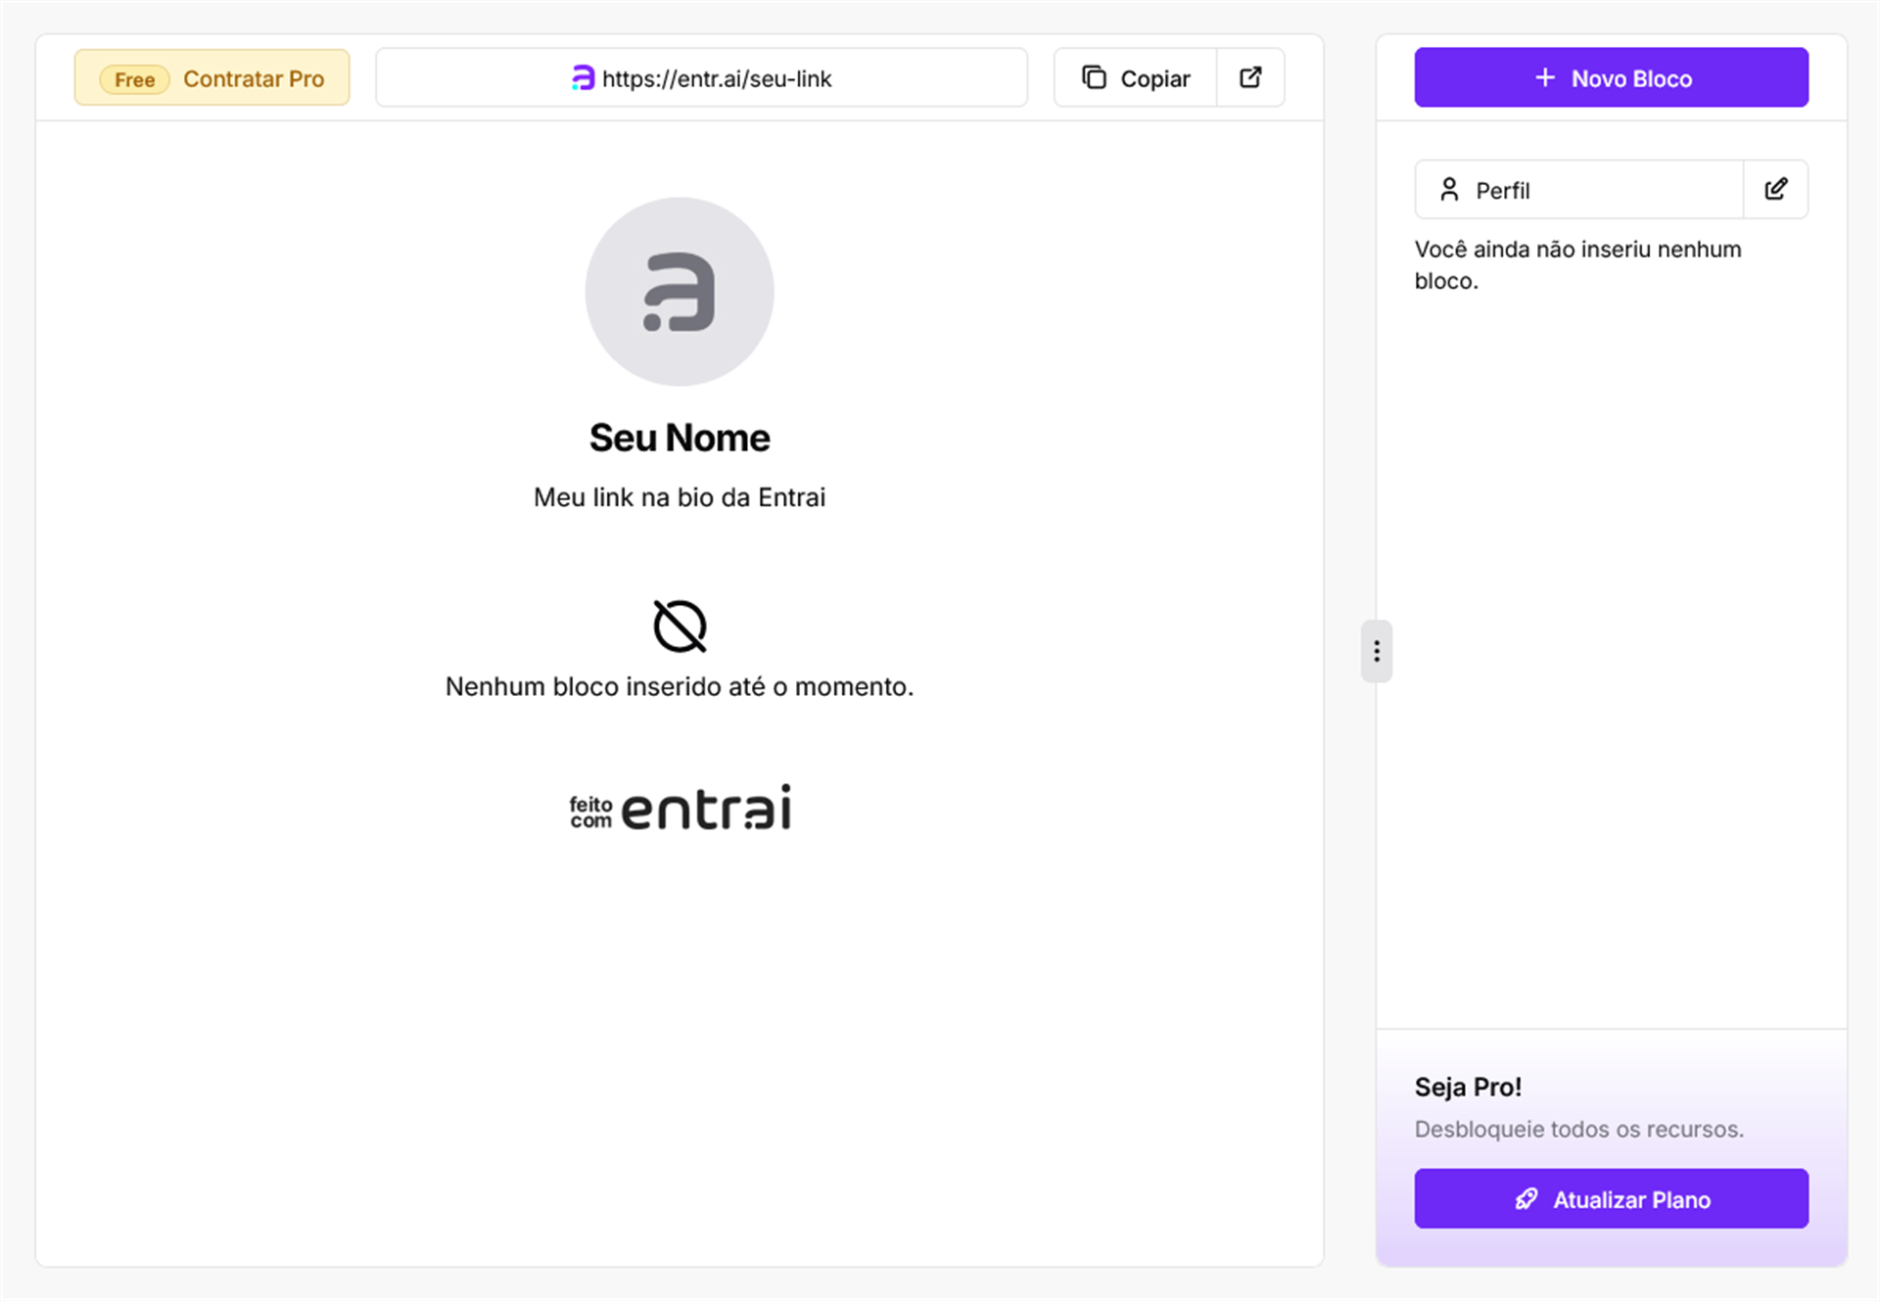Screen dimensions: 1880x1301
Task: Click the Entrai logo in URL field
Action: click(584, 78)
